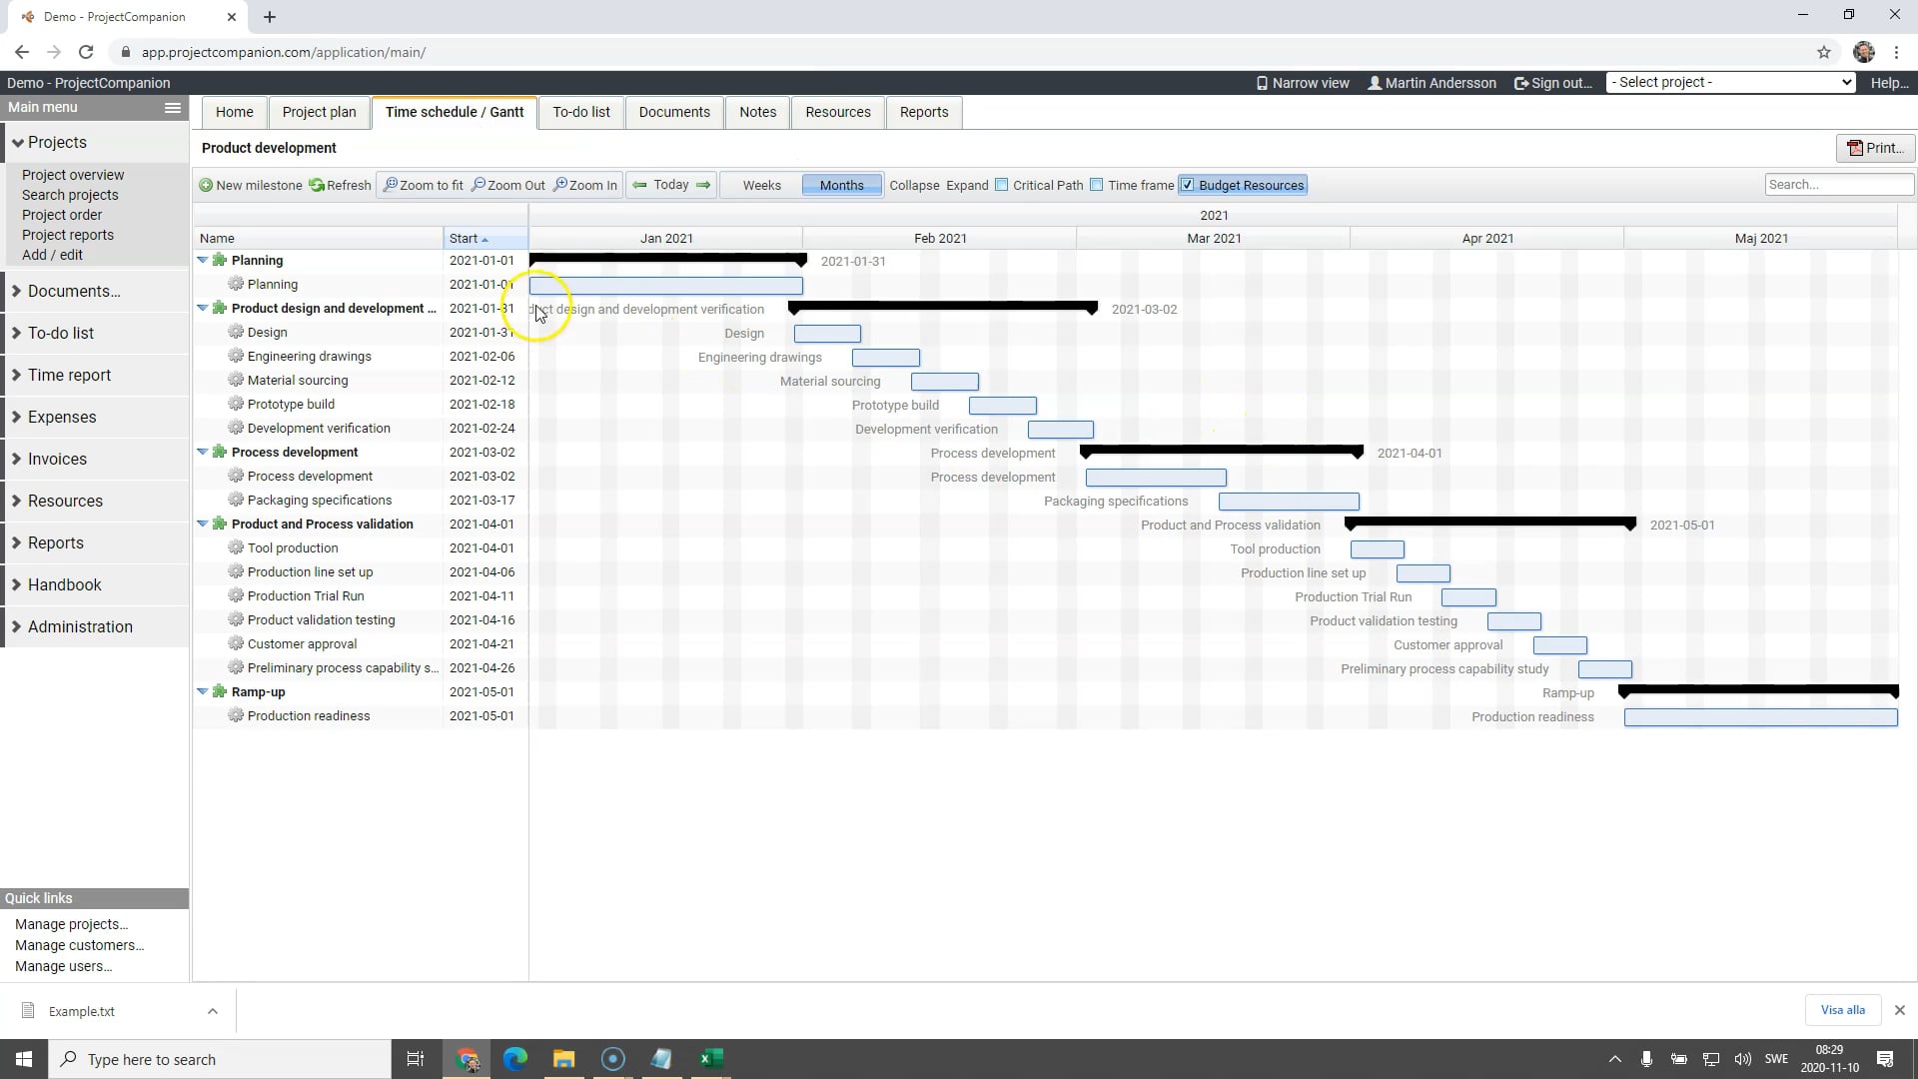Click the Zoom In tool
Viewport: 1918px width, 1079px height.
(585, 186)
